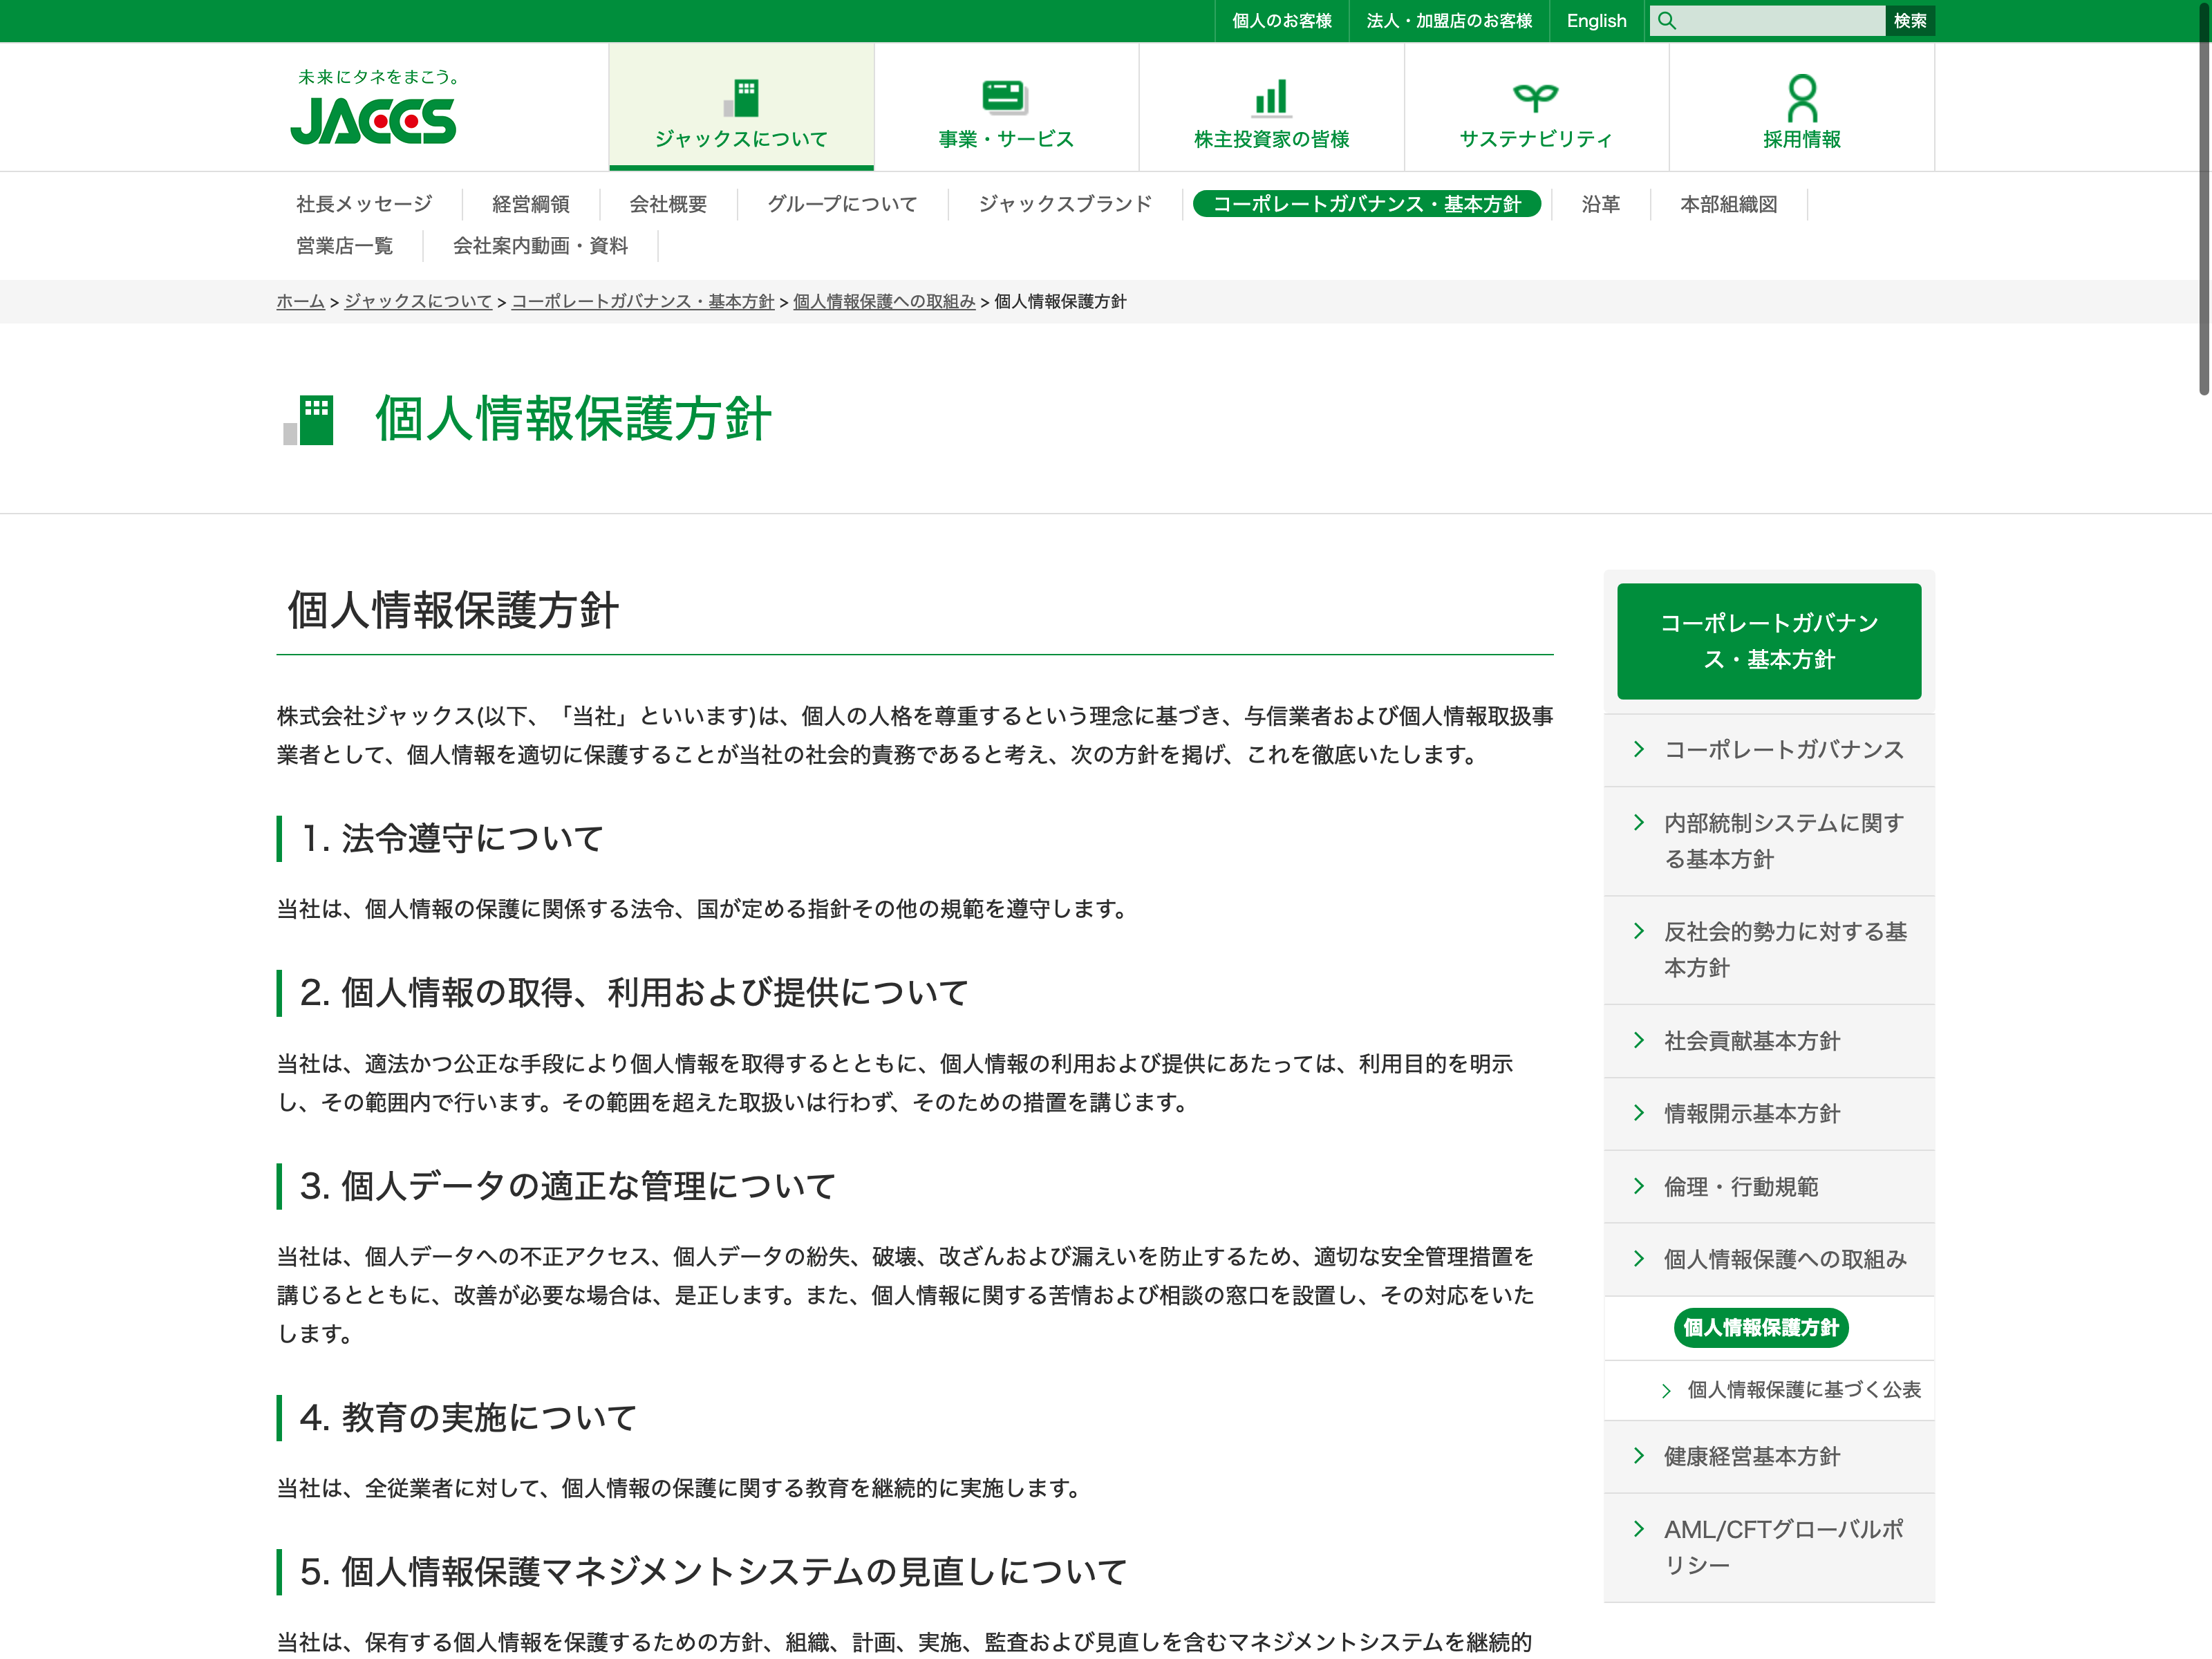This screenshot has height=1659, width=2212.
Task: Click the building icon for ジャックスについて
Action: tap(742, 98)
